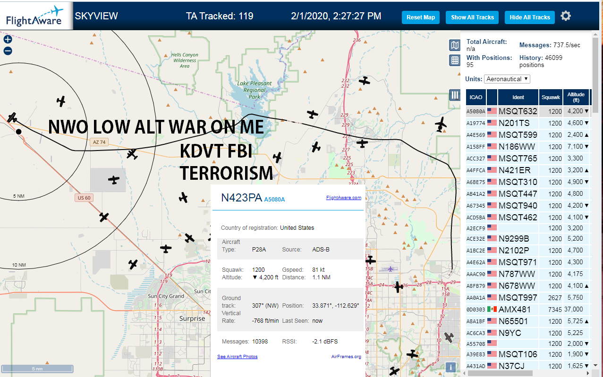Select aircraft icon north of Lake Pleasant road 232
Image resolution: width=603 pixels, height=377 pixels.
tap(364, 81)
